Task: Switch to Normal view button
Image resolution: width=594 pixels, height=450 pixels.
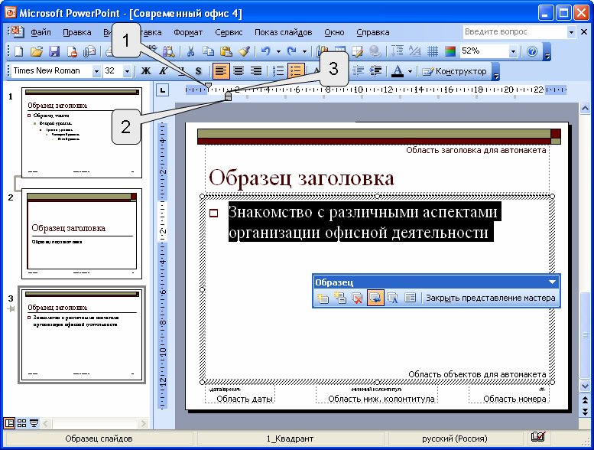Action: click(9, 423)
